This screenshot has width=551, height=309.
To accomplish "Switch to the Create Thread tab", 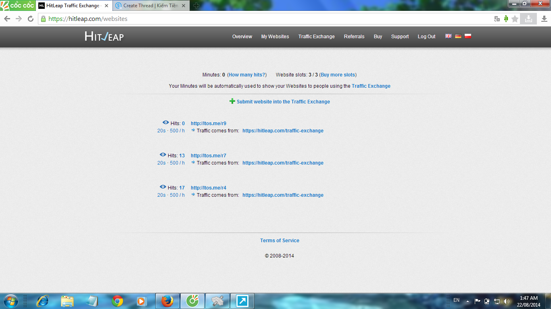I will tap(151, 6).
